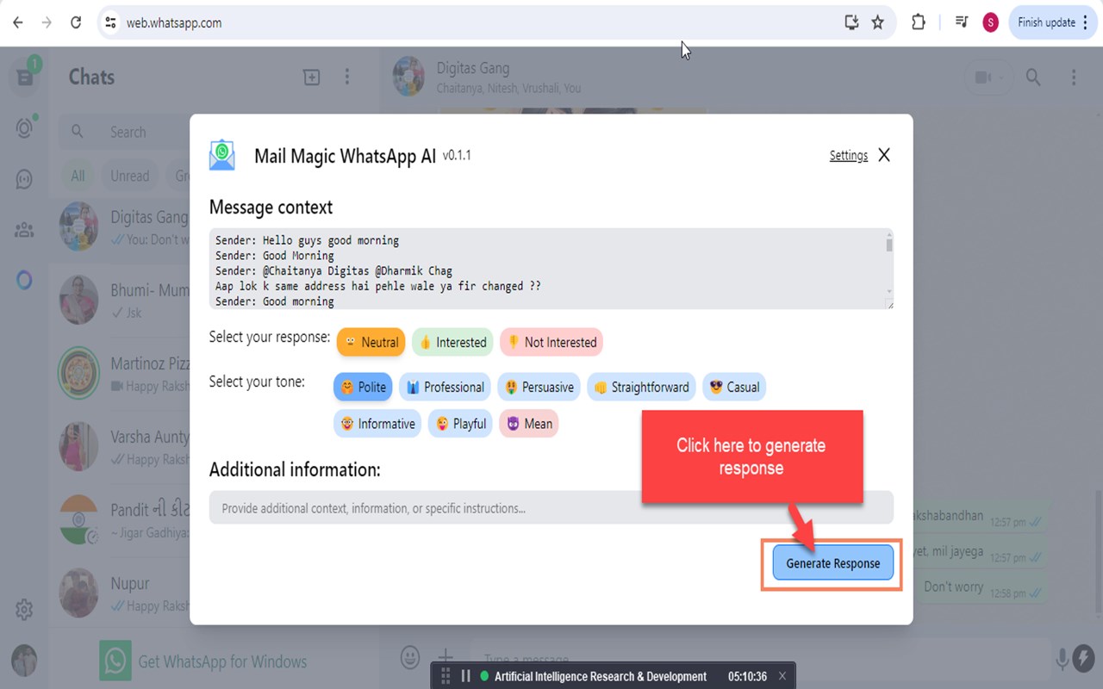This screenshot has width=1103, height=689.
Task: Search within the Digitas Gang conversation
Action: coord(1033,78)
